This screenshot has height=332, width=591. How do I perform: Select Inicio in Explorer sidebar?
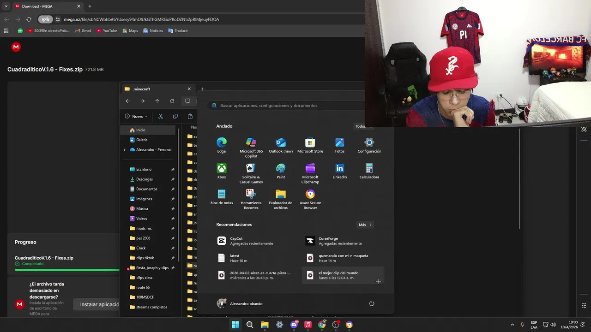(148, 130)
